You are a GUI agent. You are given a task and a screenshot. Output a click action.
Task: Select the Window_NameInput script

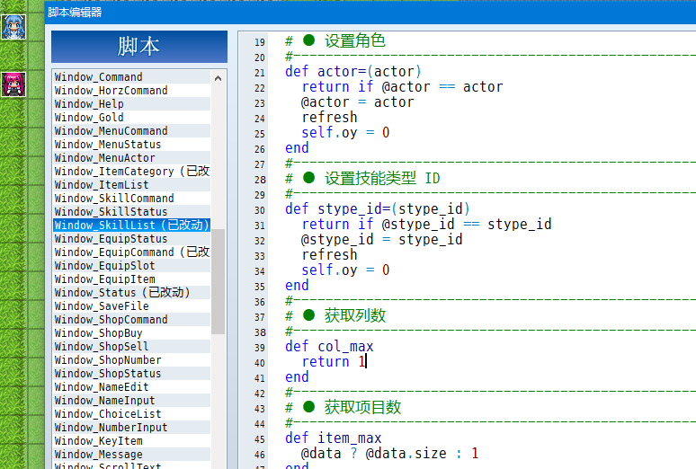pyautogui.click(x=132, y=400)
